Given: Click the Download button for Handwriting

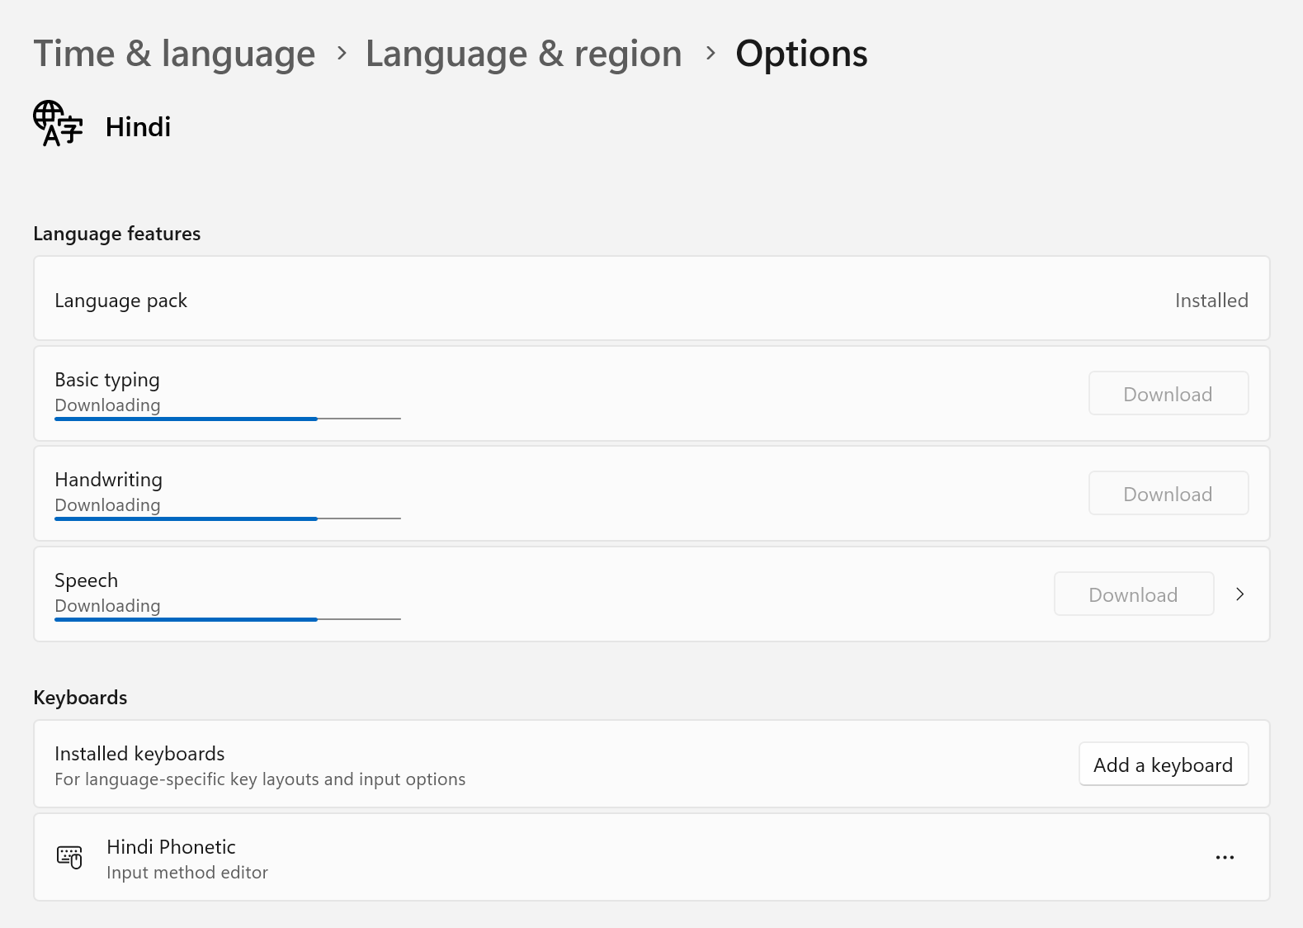Looking at the screenshot, I should coord(1168,494).
